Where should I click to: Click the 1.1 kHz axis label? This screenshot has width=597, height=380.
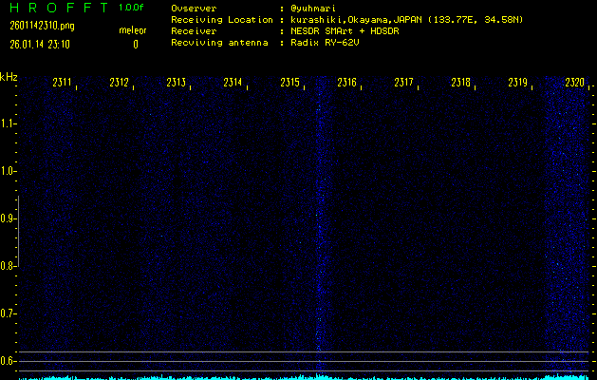click(x=6, y=123)
